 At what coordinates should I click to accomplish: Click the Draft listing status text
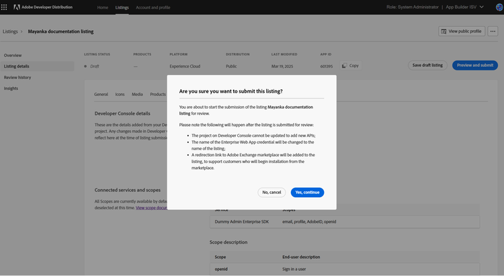[x=95, y=66]
